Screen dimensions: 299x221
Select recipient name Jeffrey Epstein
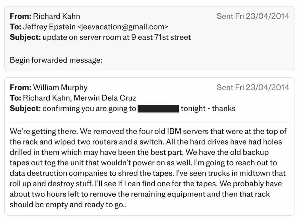coord(49,27)
